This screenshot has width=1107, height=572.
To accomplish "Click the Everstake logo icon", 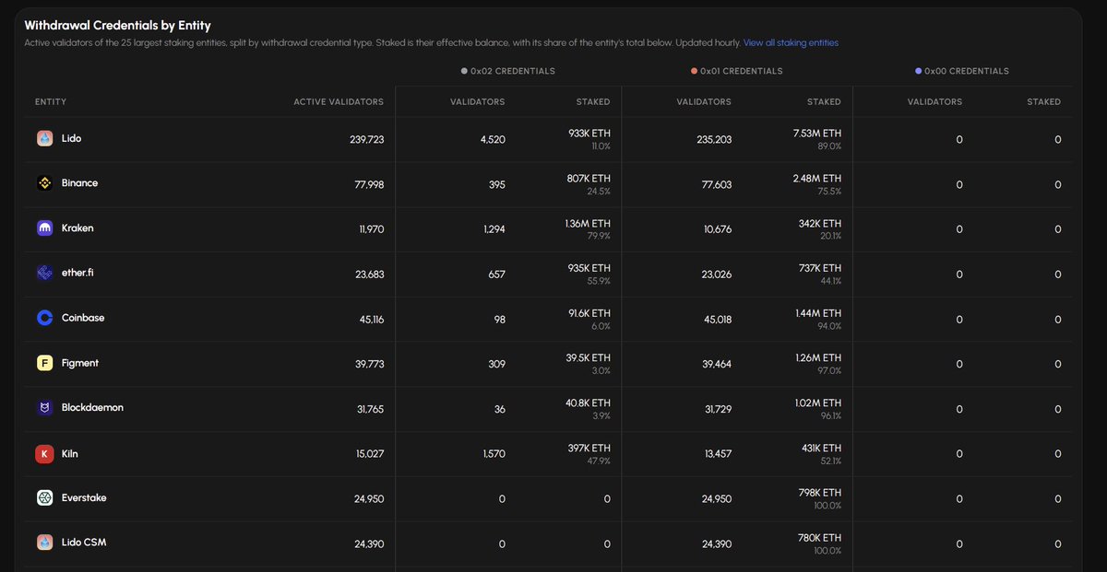I will click(44, 498).
